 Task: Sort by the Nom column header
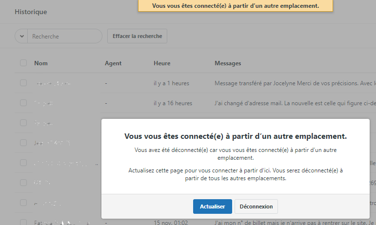point(41,63)
